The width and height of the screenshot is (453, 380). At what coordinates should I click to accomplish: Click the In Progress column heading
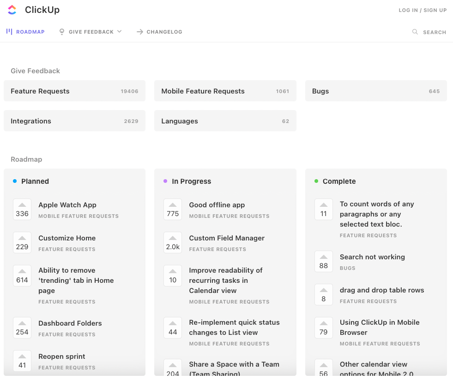click(192, 181)
